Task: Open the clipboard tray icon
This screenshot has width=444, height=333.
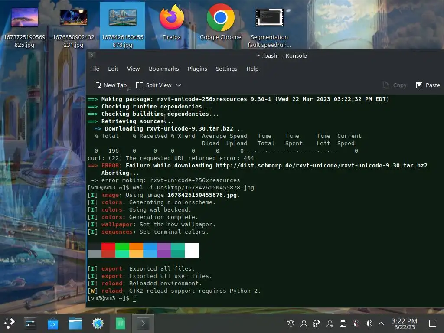Action: click(343, 323)
